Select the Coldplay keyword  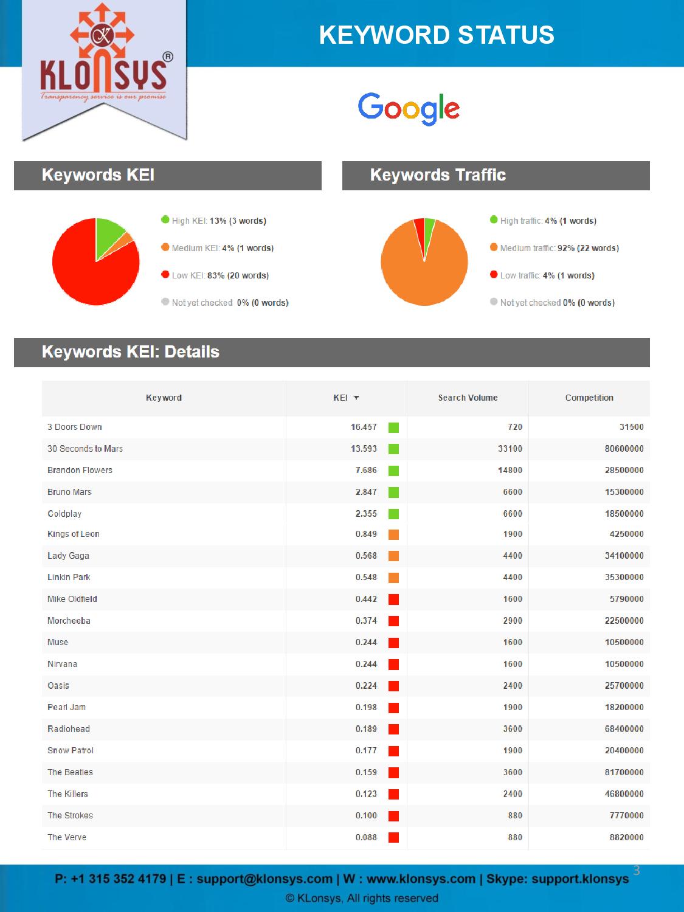[x=64, y=514]
